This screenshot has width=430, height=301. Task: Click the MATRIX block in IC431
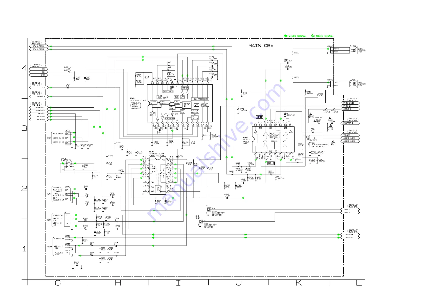[185, 88]
